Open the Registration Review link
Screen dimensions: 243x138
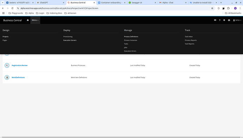[x=19, y=65]
